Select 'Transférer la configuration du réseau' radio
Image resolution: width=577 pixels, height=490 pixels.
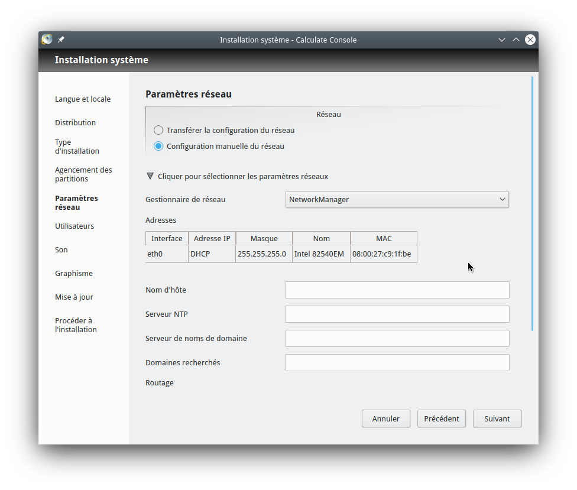(158, 130)
